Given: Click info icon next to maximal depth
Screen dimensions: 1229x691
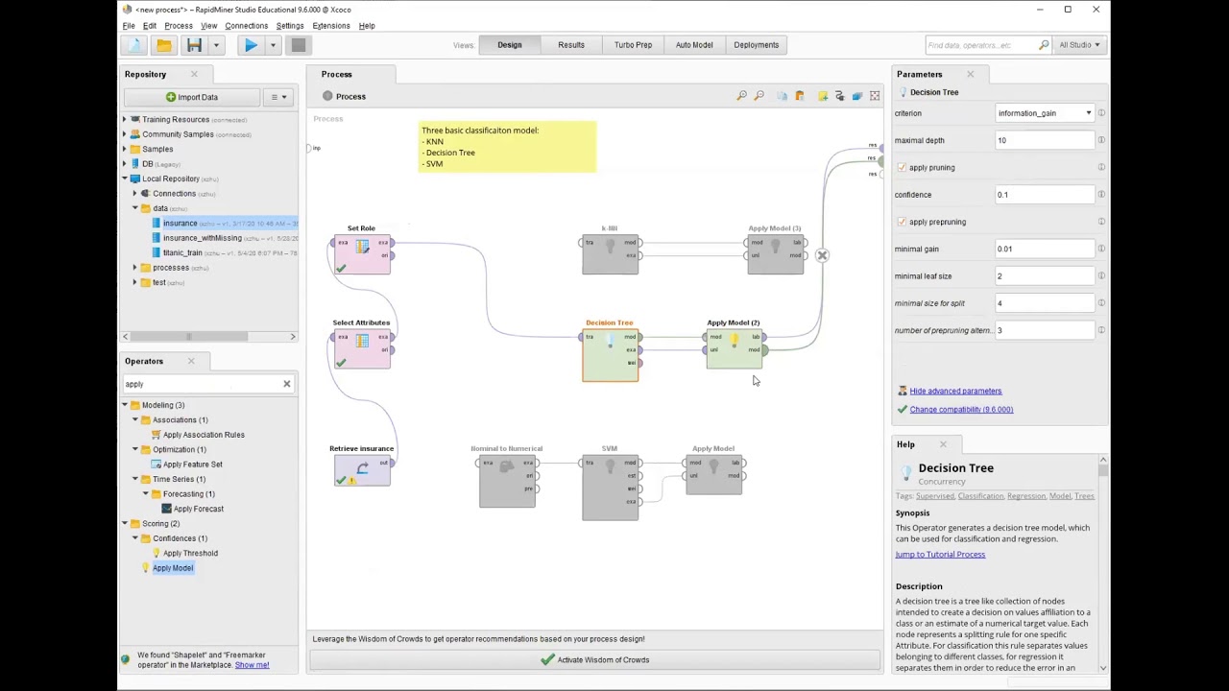Looking at the screenshot, I should pyautogui.click(x=1101, y=140).
